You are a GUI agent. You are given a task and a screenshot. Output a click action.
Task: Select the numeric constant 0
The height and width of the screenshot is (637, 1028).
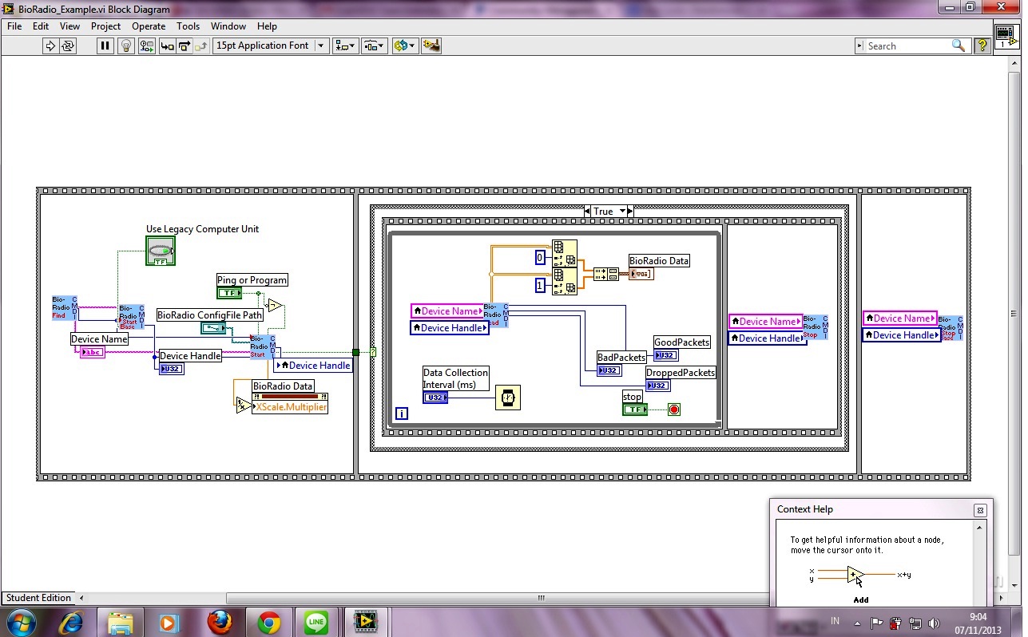(x=540, y=258)
